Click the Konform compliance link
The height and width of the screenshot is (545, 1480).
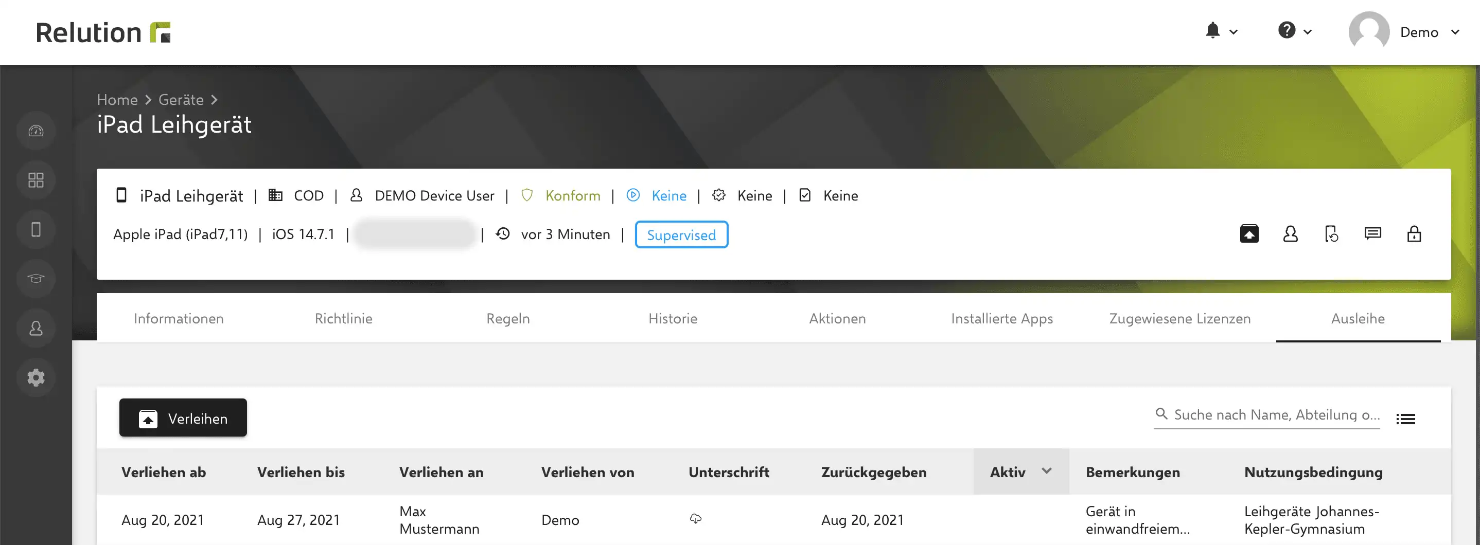(573, 195)
